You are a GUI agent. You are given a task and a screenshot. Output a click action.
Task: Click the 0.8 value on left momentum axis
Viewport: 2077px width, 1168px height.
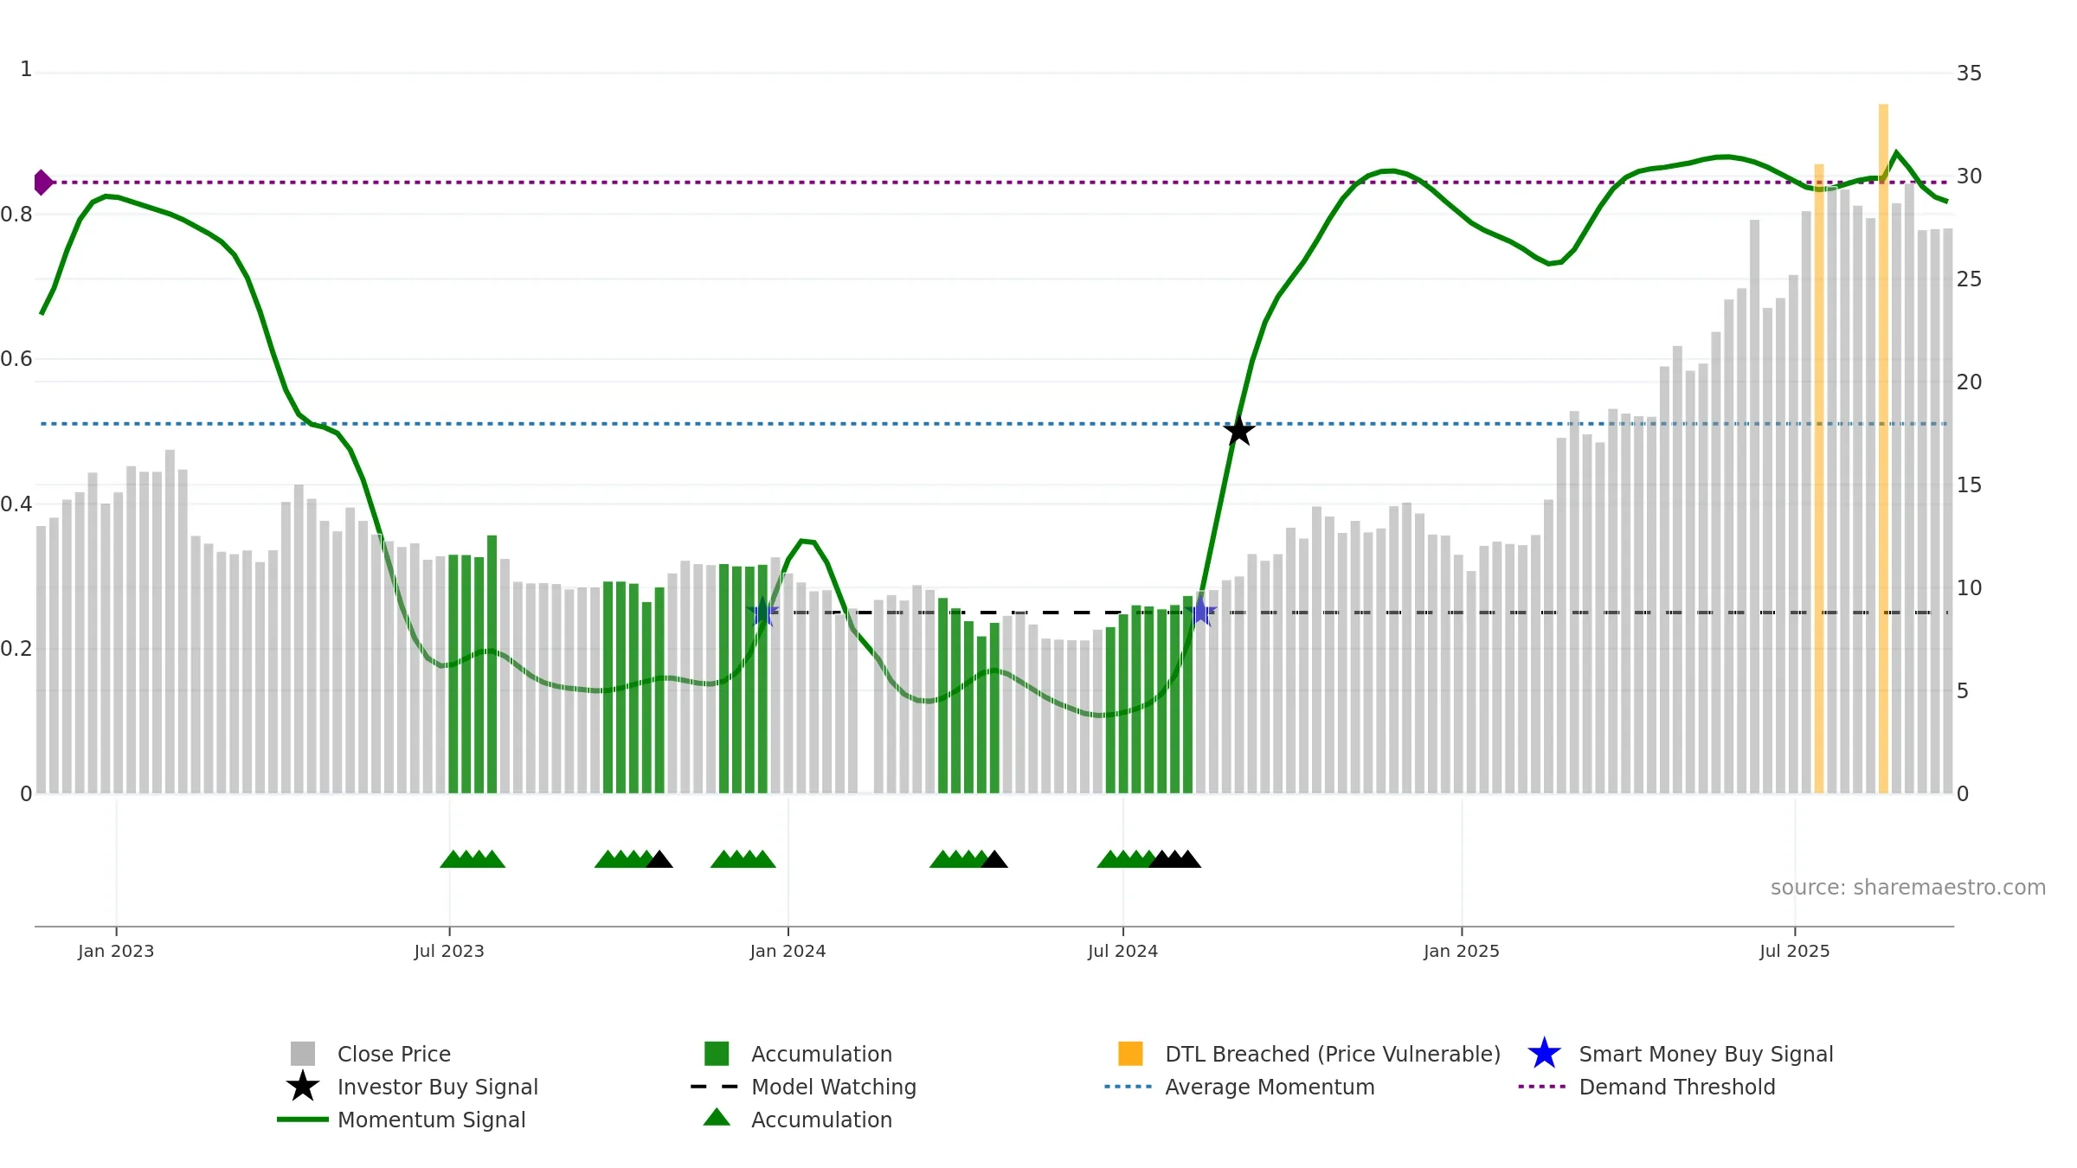(x=17, y=215)
